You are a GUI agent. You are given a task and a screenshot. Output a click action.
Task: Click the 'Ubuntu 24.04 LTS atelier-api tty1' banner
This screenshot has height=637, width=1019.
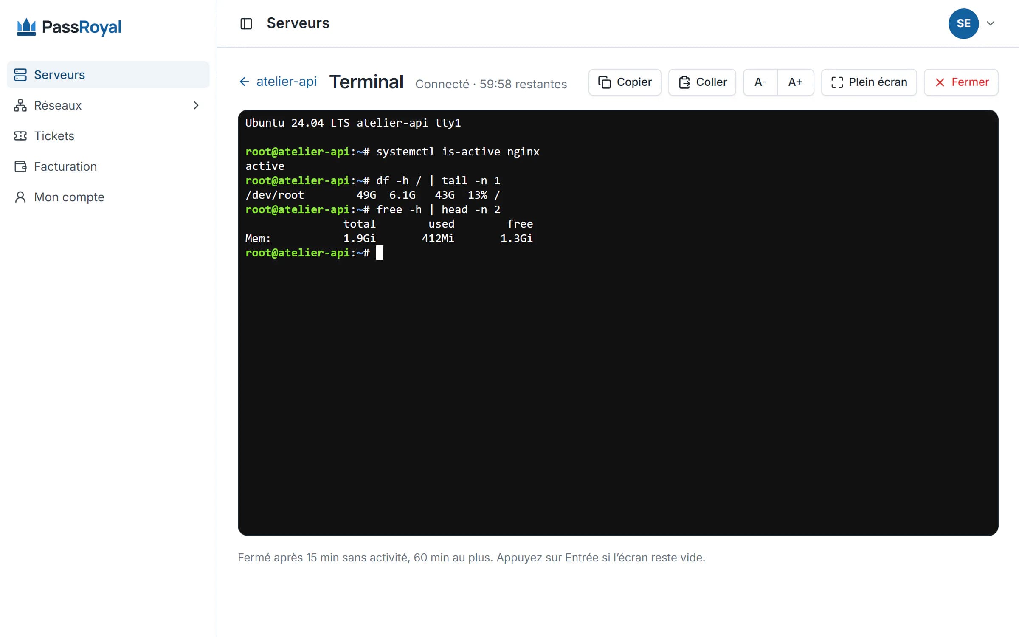[353, 123]
